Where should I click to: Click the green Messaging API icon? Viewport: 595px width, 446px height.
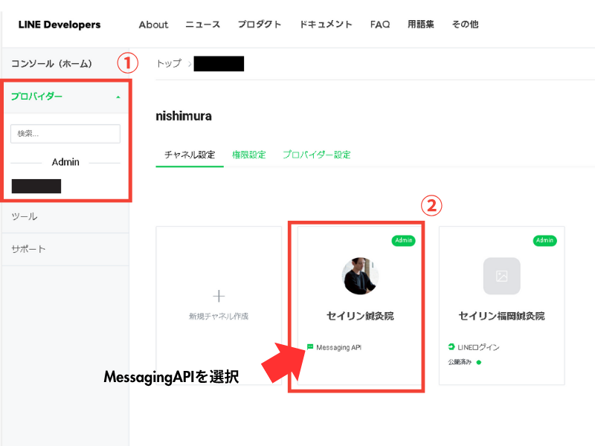[x=310, y=347]
